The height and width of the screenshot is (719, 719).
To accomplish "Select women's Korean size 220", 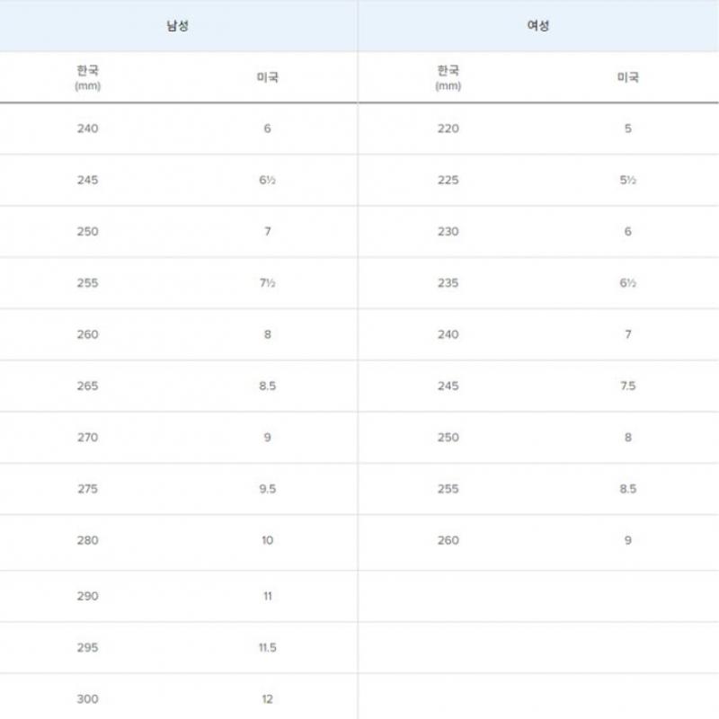I will point(448,129).
